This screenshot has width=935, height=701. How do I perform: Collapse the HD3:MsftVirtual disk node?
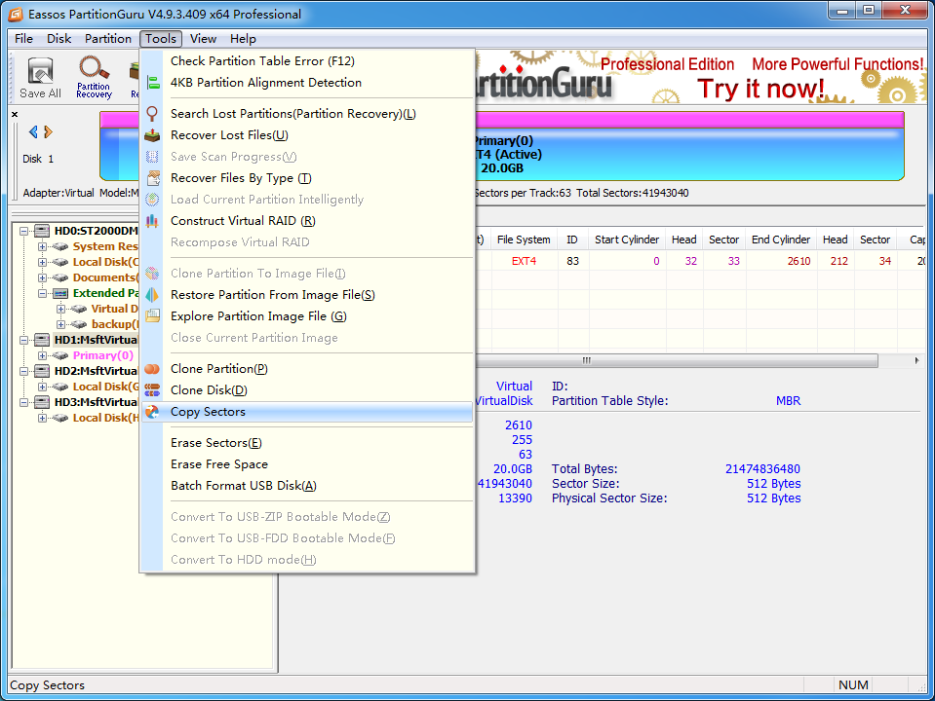[x=23, y=402]
